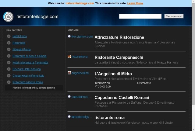Click the vertical scrollbar on the right edge
195x131 pixels.
click(x=193, y=66)
